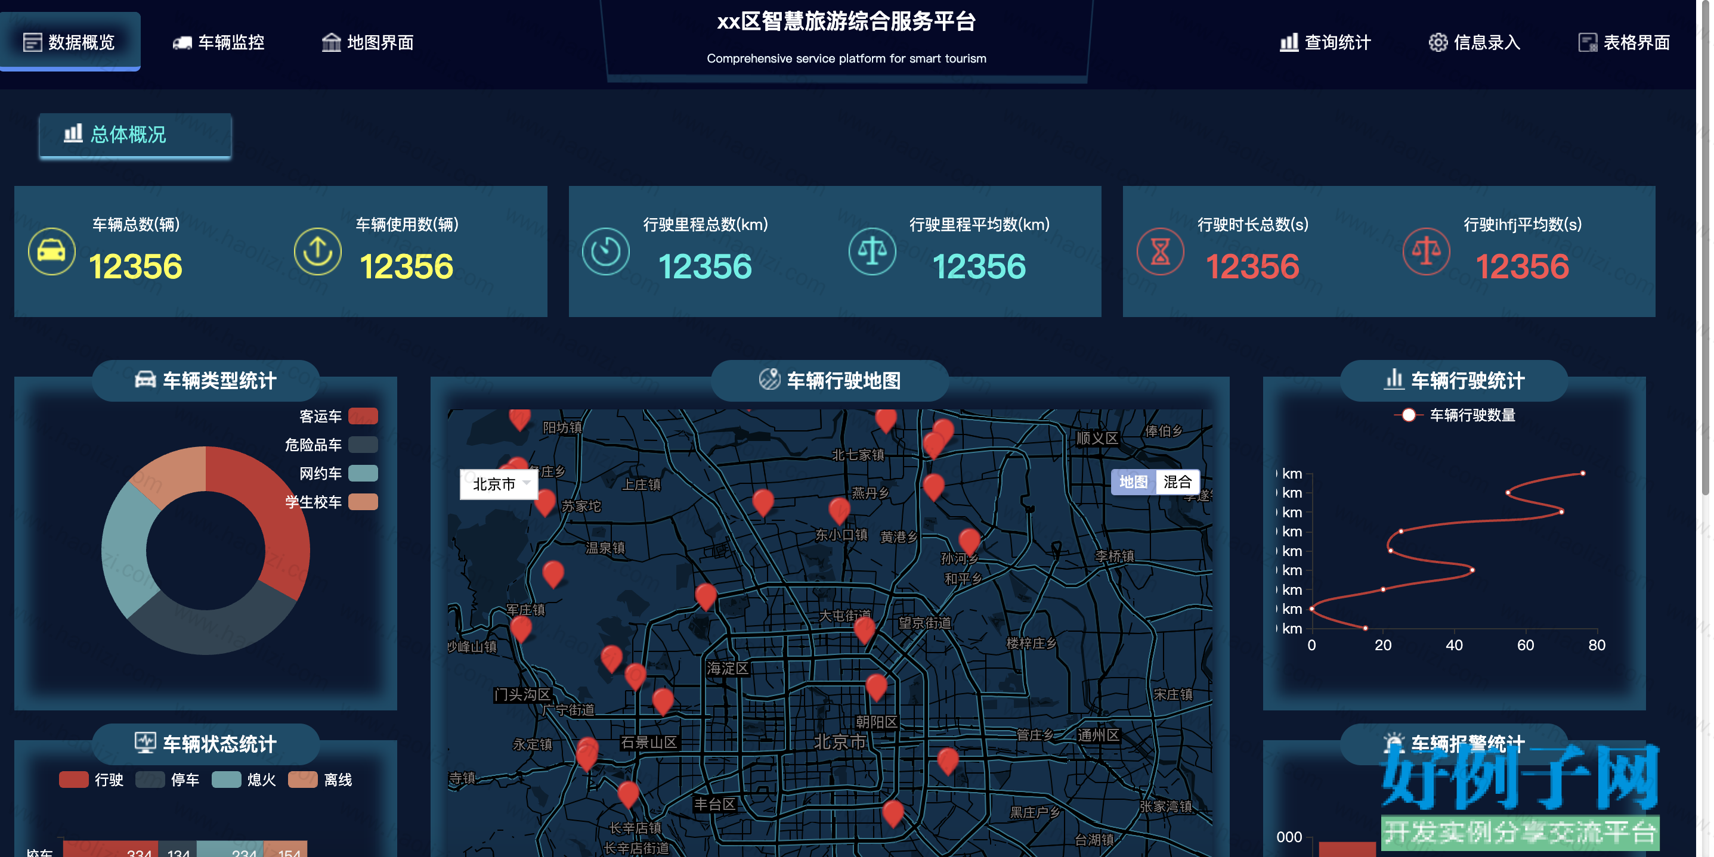The width and height of the screenshot is (1714, 857).
Task: Toggle 网约车 legend swatch
Action: pyautogui.click(x=363, y=473)
